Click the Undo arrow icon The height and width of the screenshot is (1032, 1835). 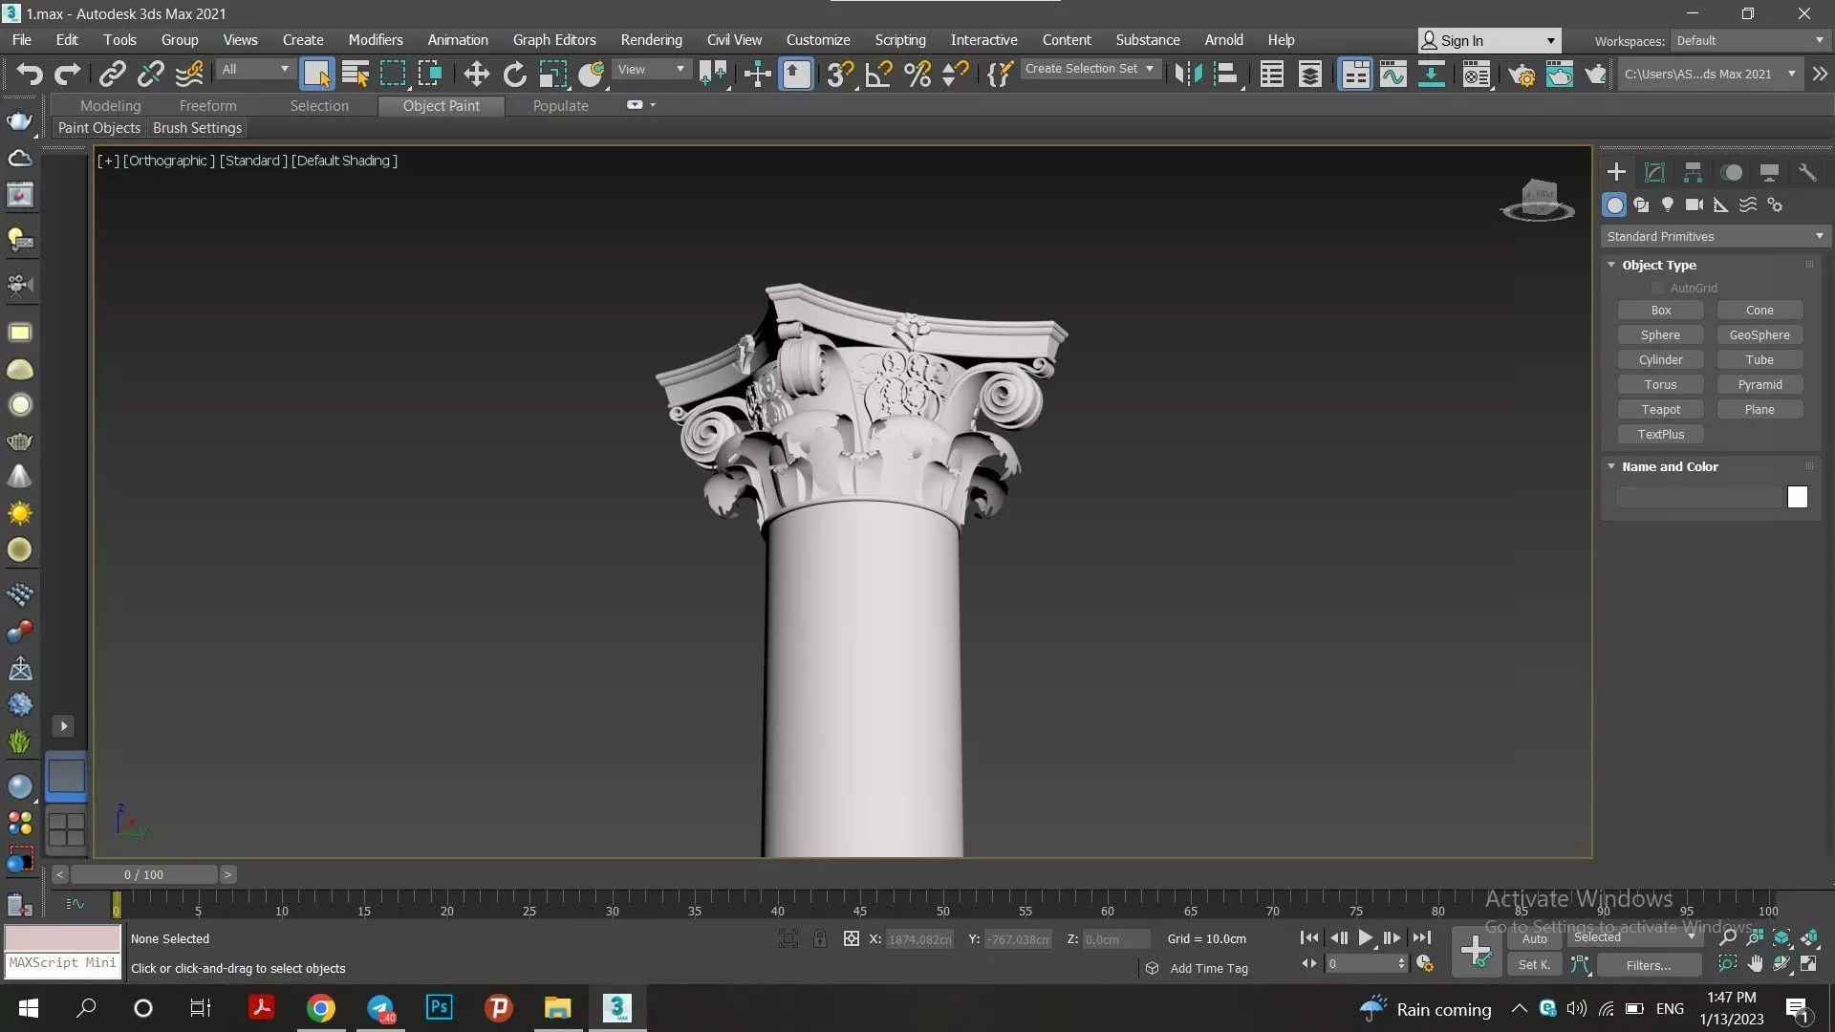point(29,74)
